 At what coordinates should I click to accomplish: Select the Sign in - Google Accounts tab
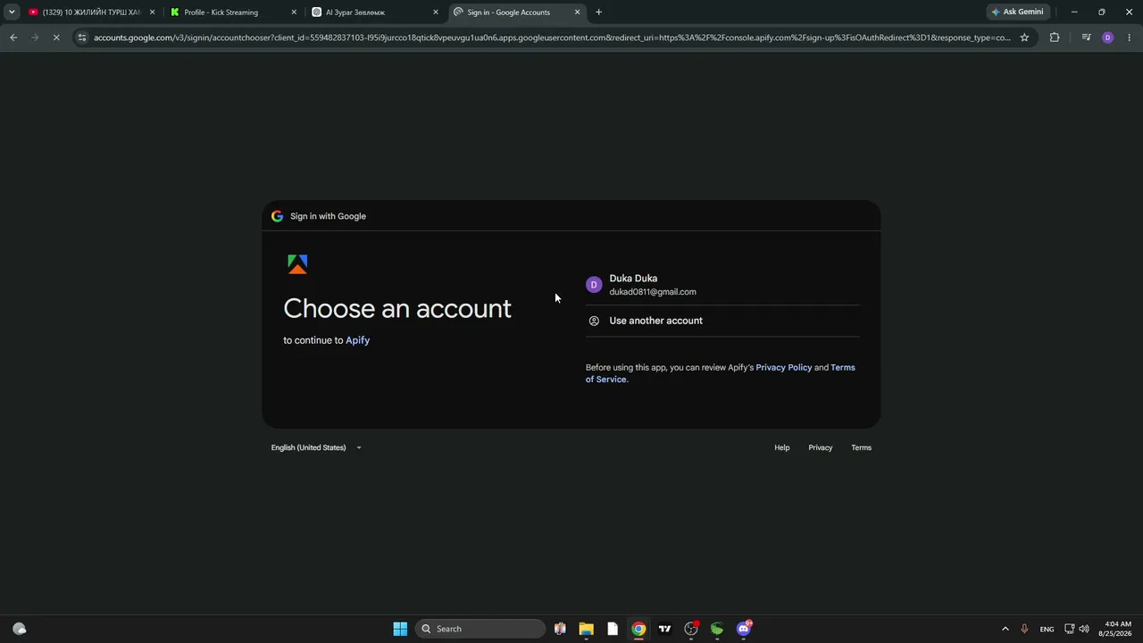[x=517, y=12]
